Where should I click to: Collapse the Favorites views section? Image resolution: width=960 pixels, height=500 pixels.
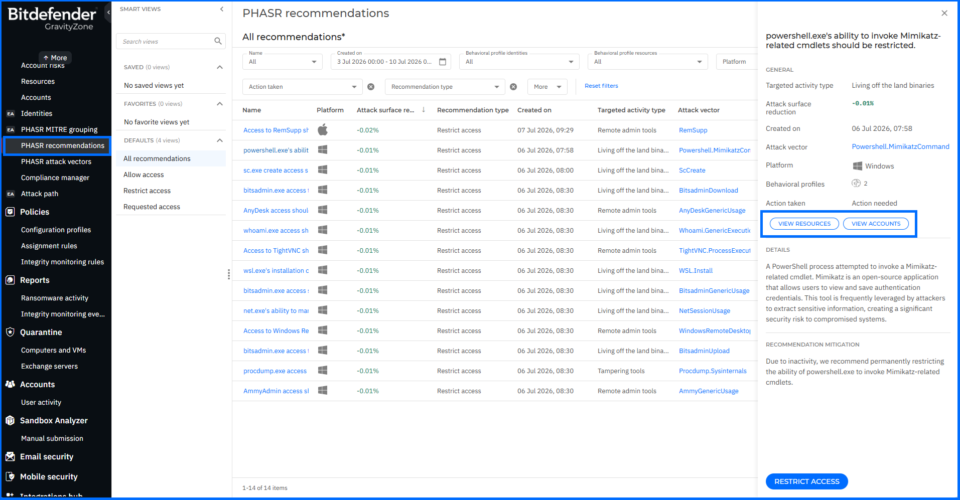tap(220, 104)
